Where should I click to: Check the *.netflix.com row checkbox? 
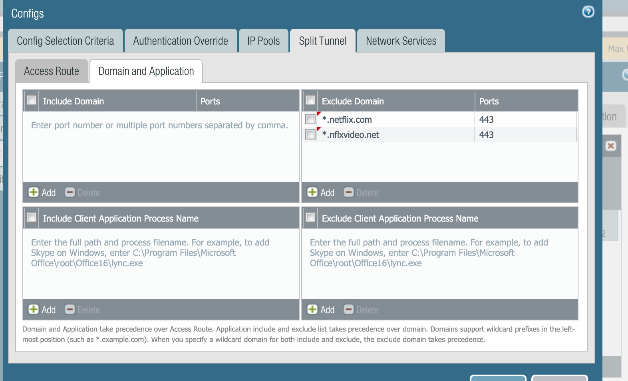(310, 120)
